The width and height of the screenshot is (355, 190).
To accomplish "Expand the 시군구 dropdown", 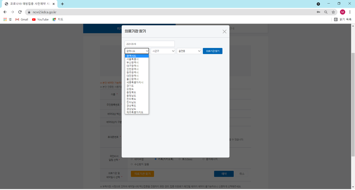I will [x=163, y=51].
